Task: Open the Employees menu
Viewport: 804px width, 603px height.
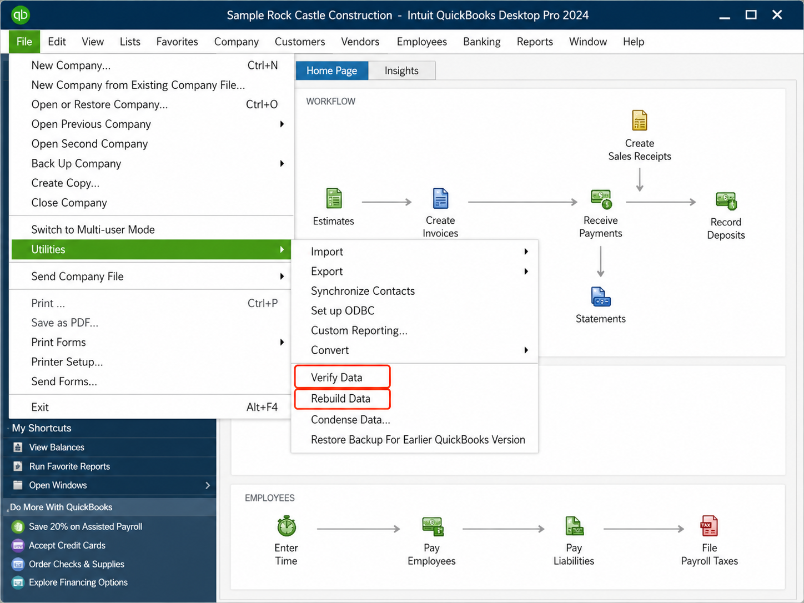Action: tap(421, 42)
